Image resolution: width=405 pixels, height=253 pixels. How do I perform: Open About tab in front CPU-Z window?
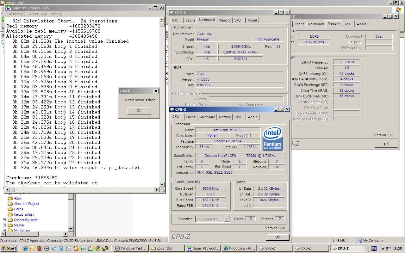(252, 117)
